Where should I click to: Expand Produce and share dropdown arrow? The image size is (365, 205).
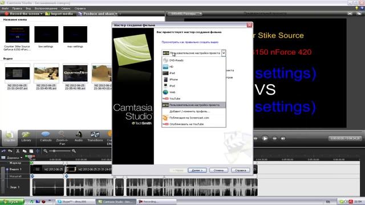[116, 14]
